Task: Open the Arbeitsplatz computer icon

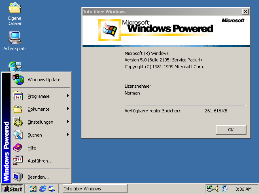Action: [x=15, y=38]
